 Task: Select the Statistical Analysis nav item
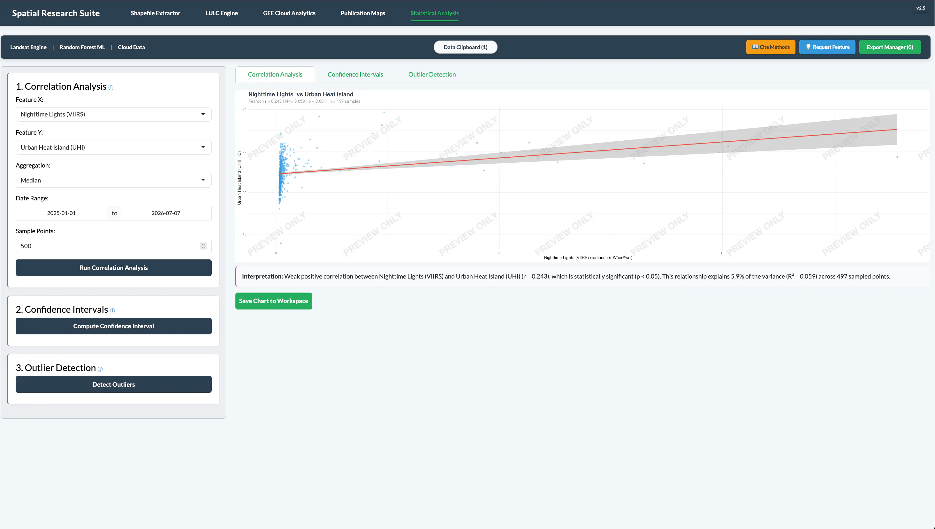434,13
